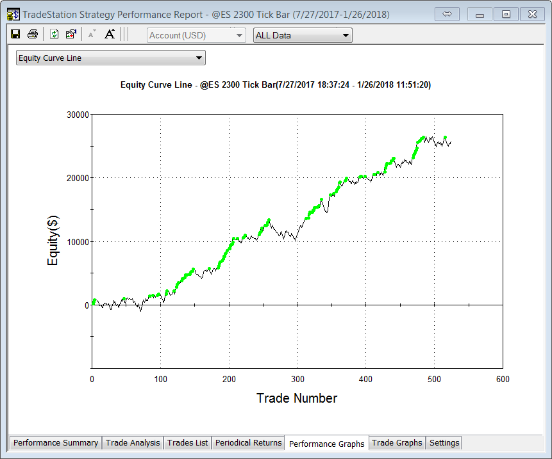This screenshot has width=552, height=459.
Task: Open the Settings tab
Action: pyautogui.click(x=444, y=443)
